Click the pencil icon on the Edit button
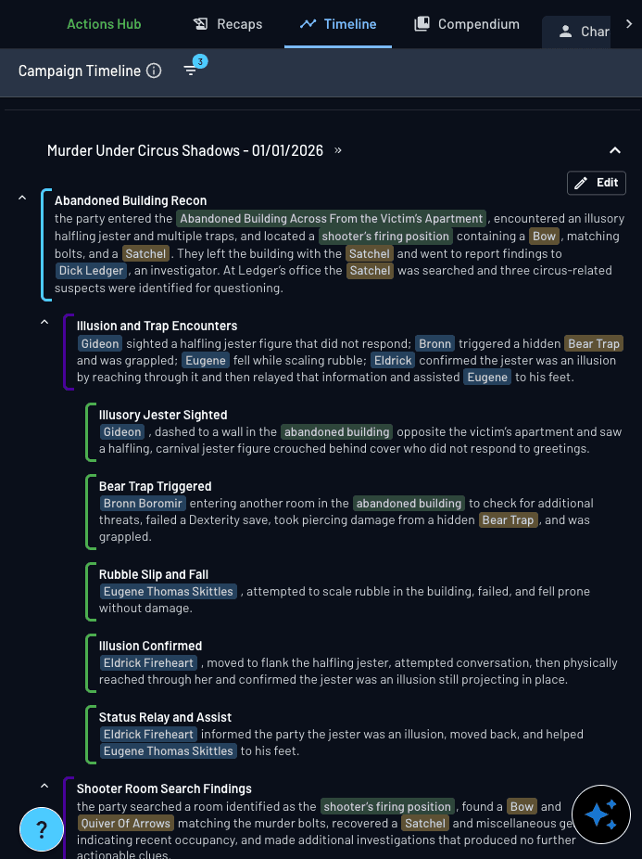Viewport: 642px width, 859px height. pyautogui.click(x=583, y=183)
